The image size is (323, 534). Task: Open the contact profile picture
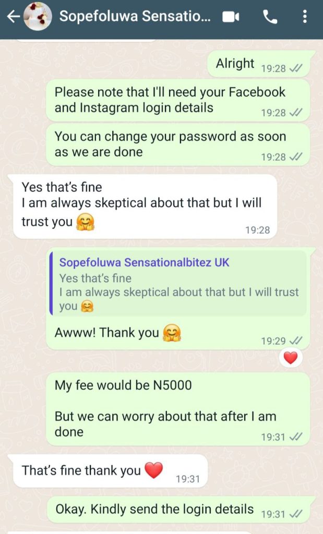click(38, 17)
